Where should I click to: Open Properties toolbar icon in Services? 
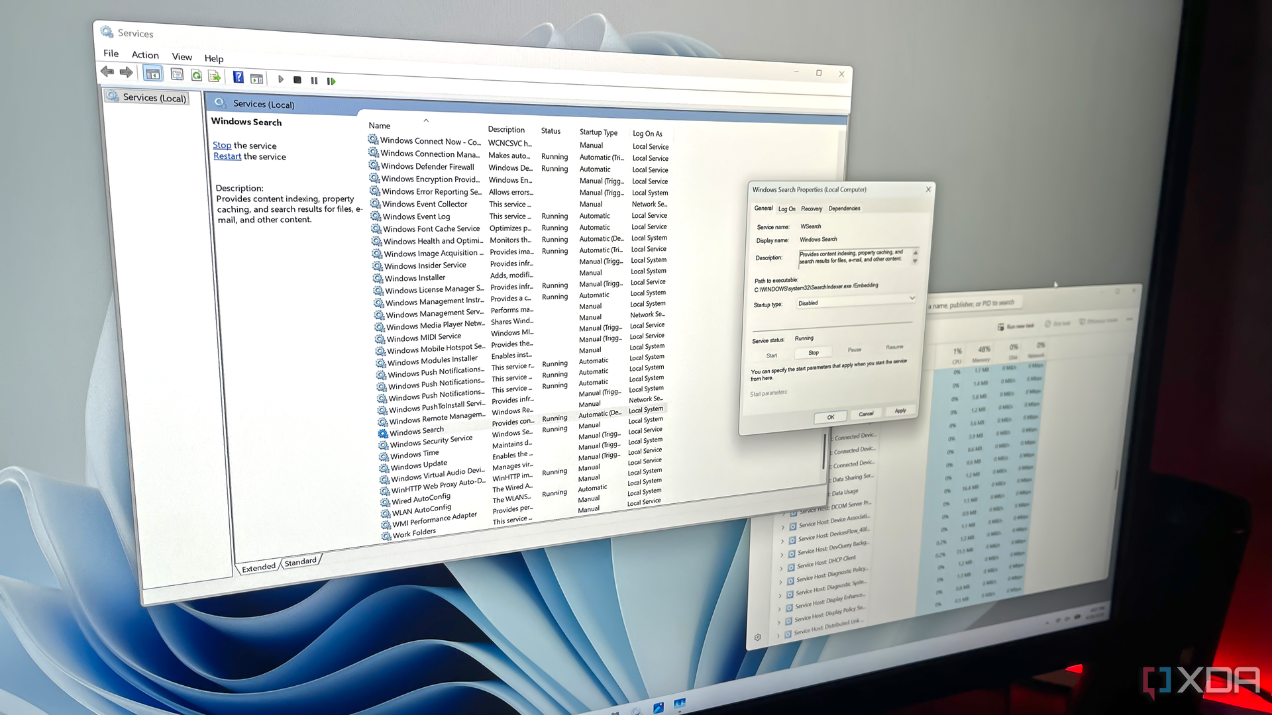(x=177, y=74)
